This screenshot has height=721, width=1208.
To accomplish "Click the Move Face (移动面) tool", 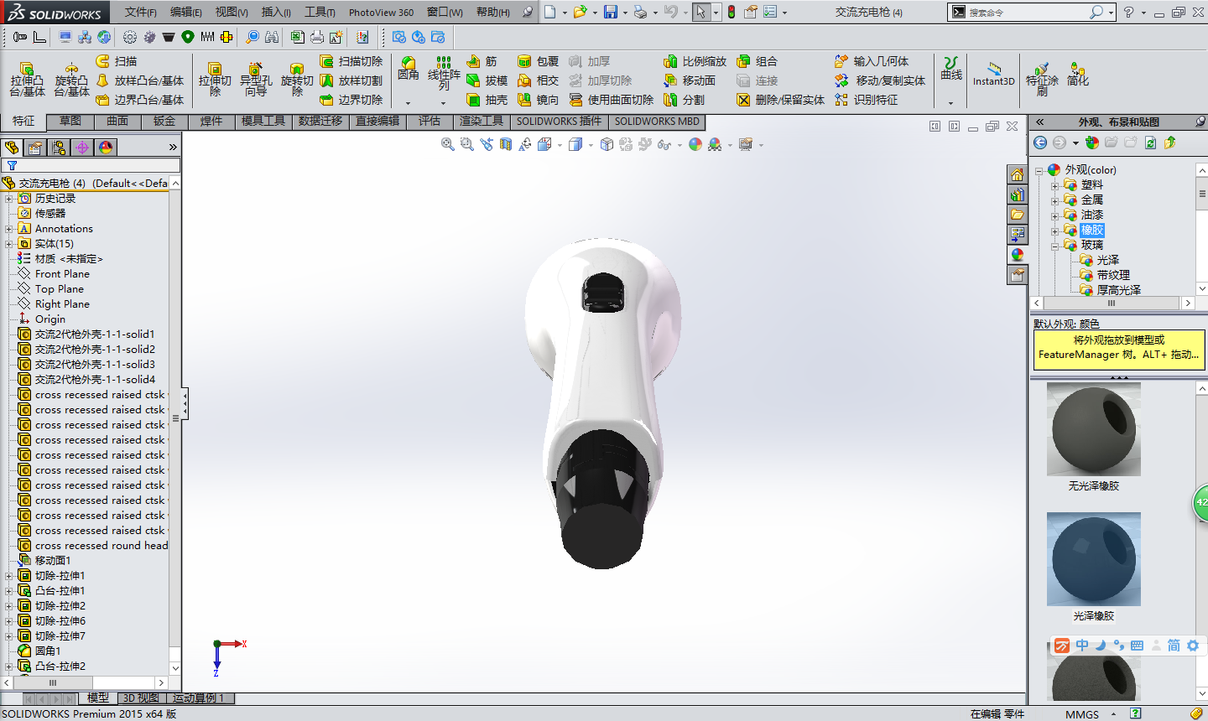I will 690,80.
